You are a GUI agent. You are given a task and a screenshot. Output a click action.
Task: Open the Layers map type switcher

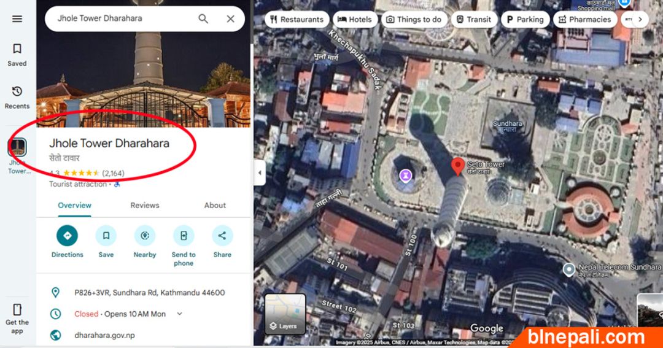(285, 314)
